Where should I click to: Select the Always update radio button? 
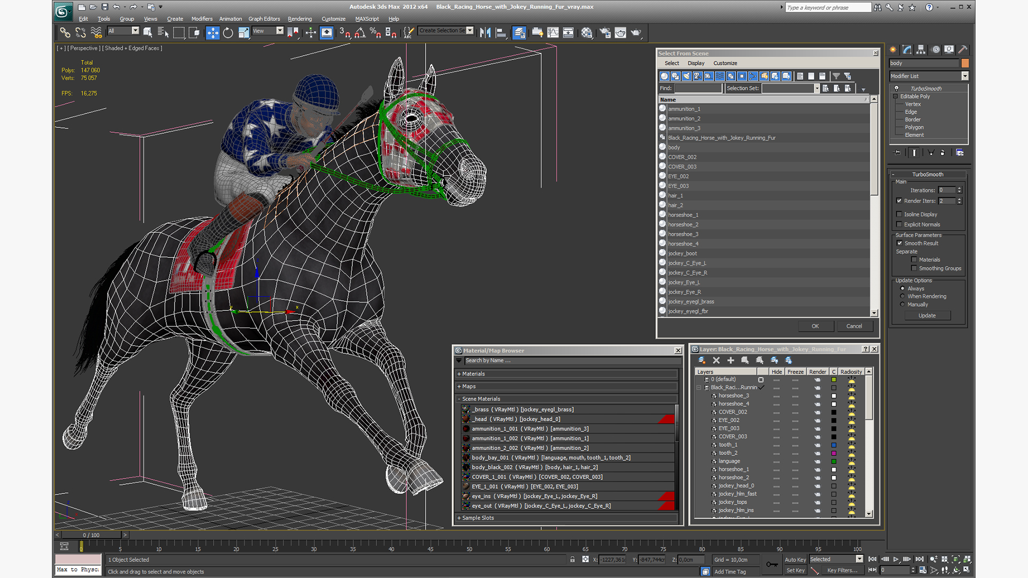pos(903,288)
